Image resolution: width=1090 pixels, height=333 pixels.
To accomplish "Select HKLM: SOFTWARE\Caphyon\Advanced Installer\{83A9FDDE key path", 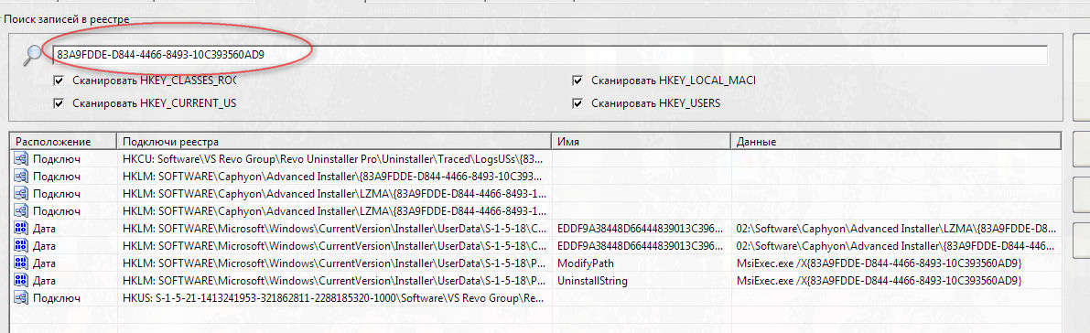I will click(x=331, y=177).
